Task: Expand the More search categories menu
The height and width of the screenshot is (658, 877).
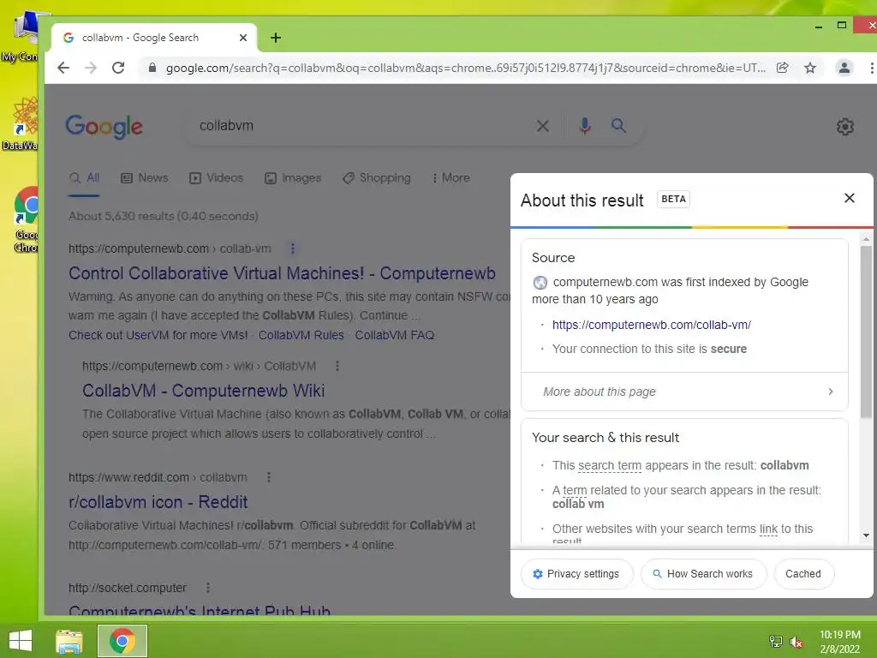Action: tap(450, 178)
